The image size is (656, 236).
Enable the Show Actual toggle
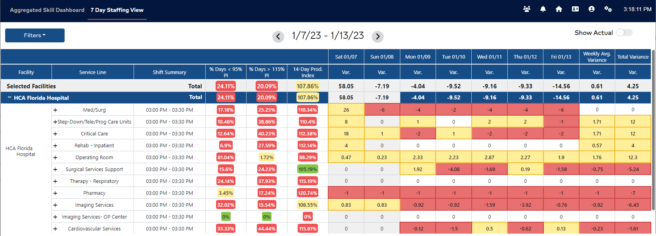tap(624, 32)
